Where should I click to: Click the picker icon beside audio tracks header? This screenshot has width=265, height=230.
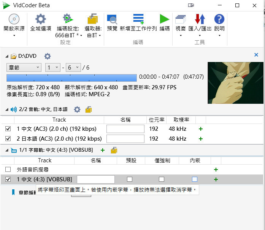(x=89, y=109)
